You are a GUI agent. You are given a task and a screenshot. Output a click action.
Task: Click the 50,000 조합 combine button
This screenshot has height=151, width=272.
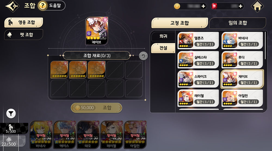[x=97, y=108]
